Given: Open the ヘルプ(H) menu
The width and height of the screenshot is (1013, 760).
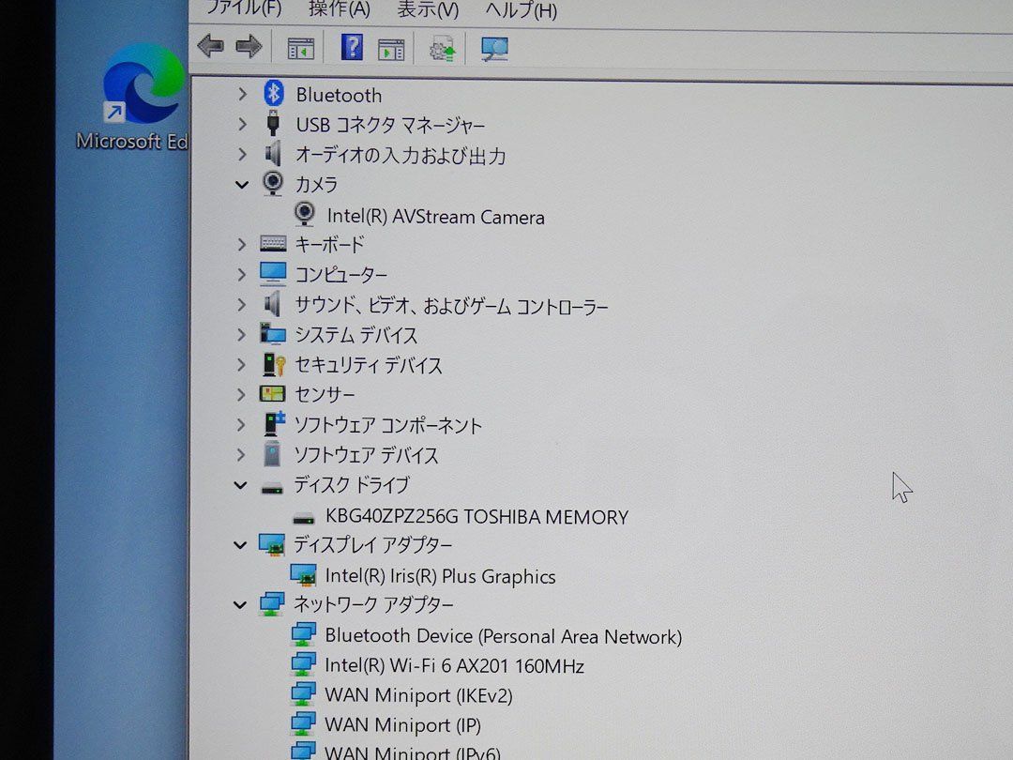Looking at the screenshot, I should click(x=521, y=10).
